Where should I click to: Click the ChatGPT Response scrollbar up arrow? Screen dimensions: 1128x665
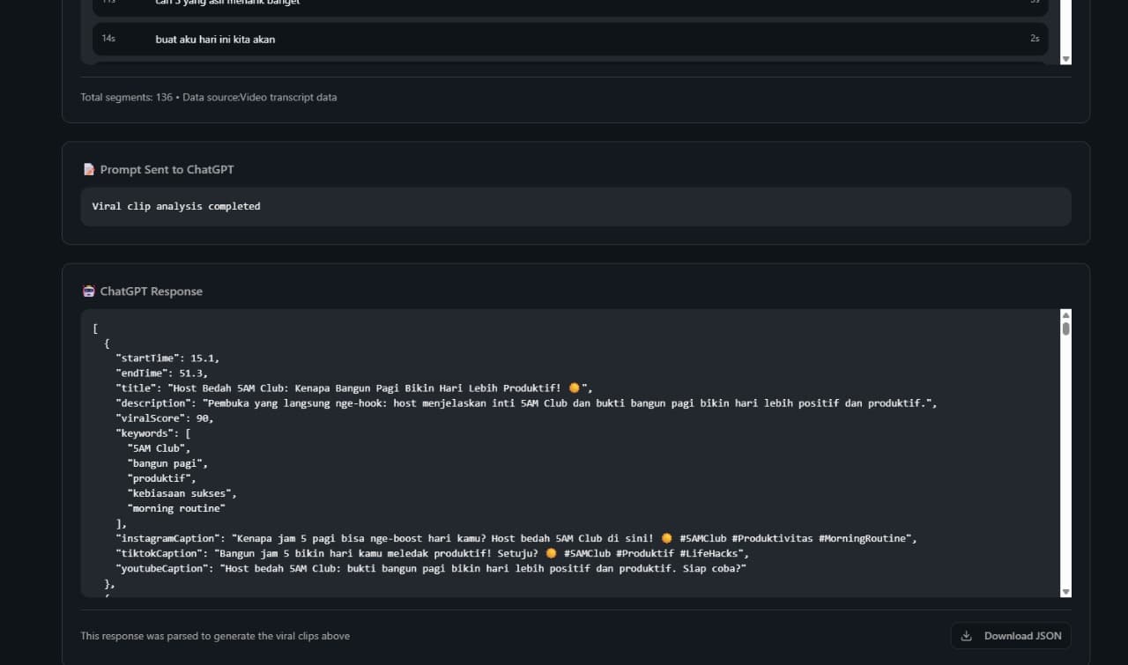point(1065,315)
